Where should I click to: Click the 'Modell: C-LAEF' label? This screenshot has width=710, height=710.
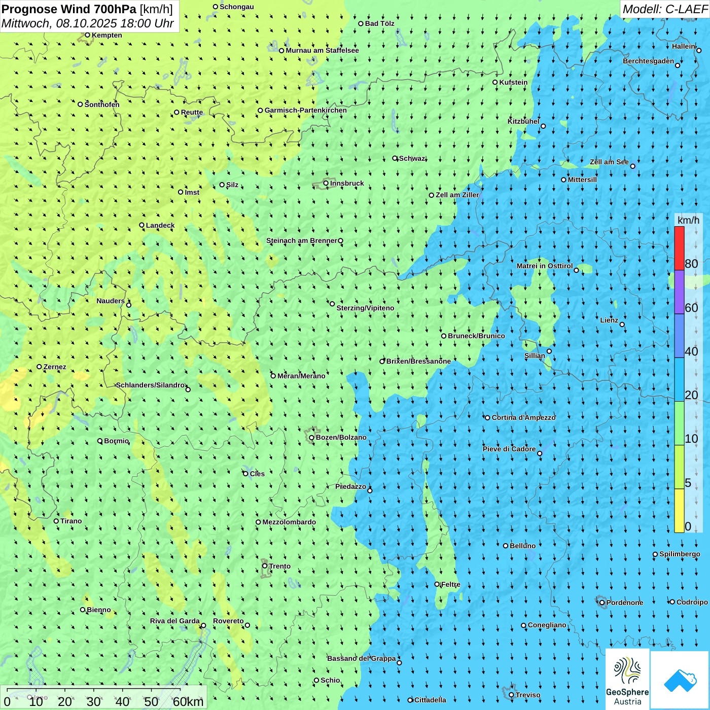coord(665,9)
